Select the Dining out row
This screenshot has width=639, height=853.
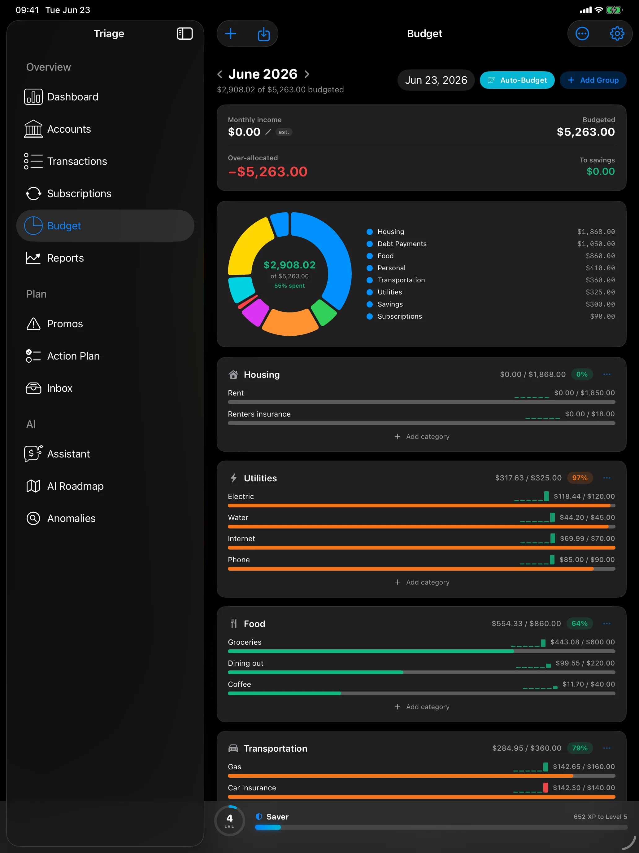(x=421, y=666)
